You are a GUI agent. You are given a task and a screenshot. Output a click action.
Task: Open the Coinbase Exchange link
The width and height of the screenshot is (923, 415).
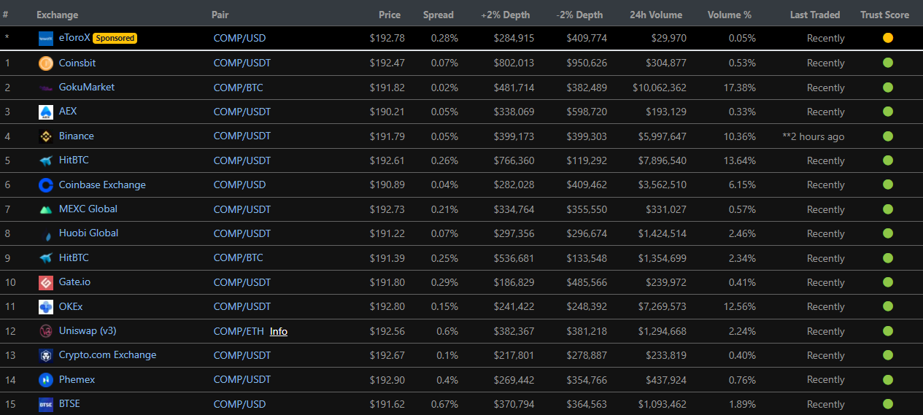102,185
